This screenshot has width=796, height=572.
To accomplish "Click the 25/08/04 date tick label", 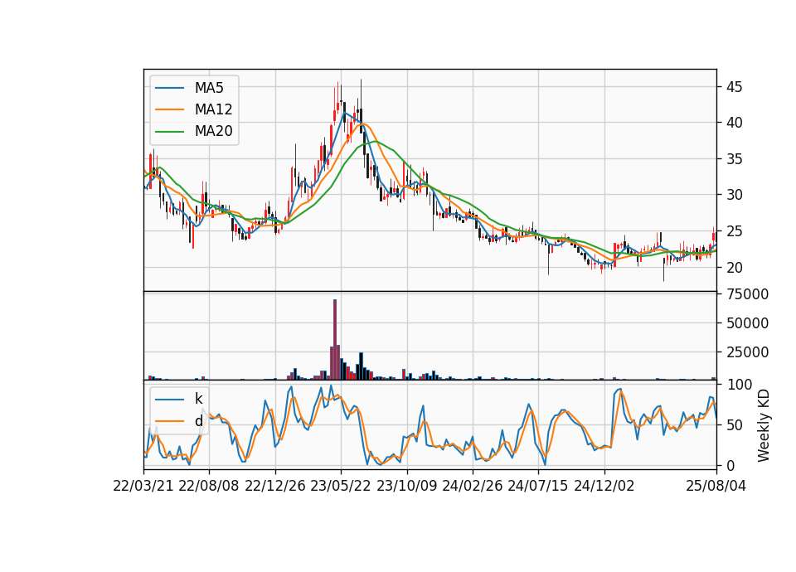I will point(716,486).
